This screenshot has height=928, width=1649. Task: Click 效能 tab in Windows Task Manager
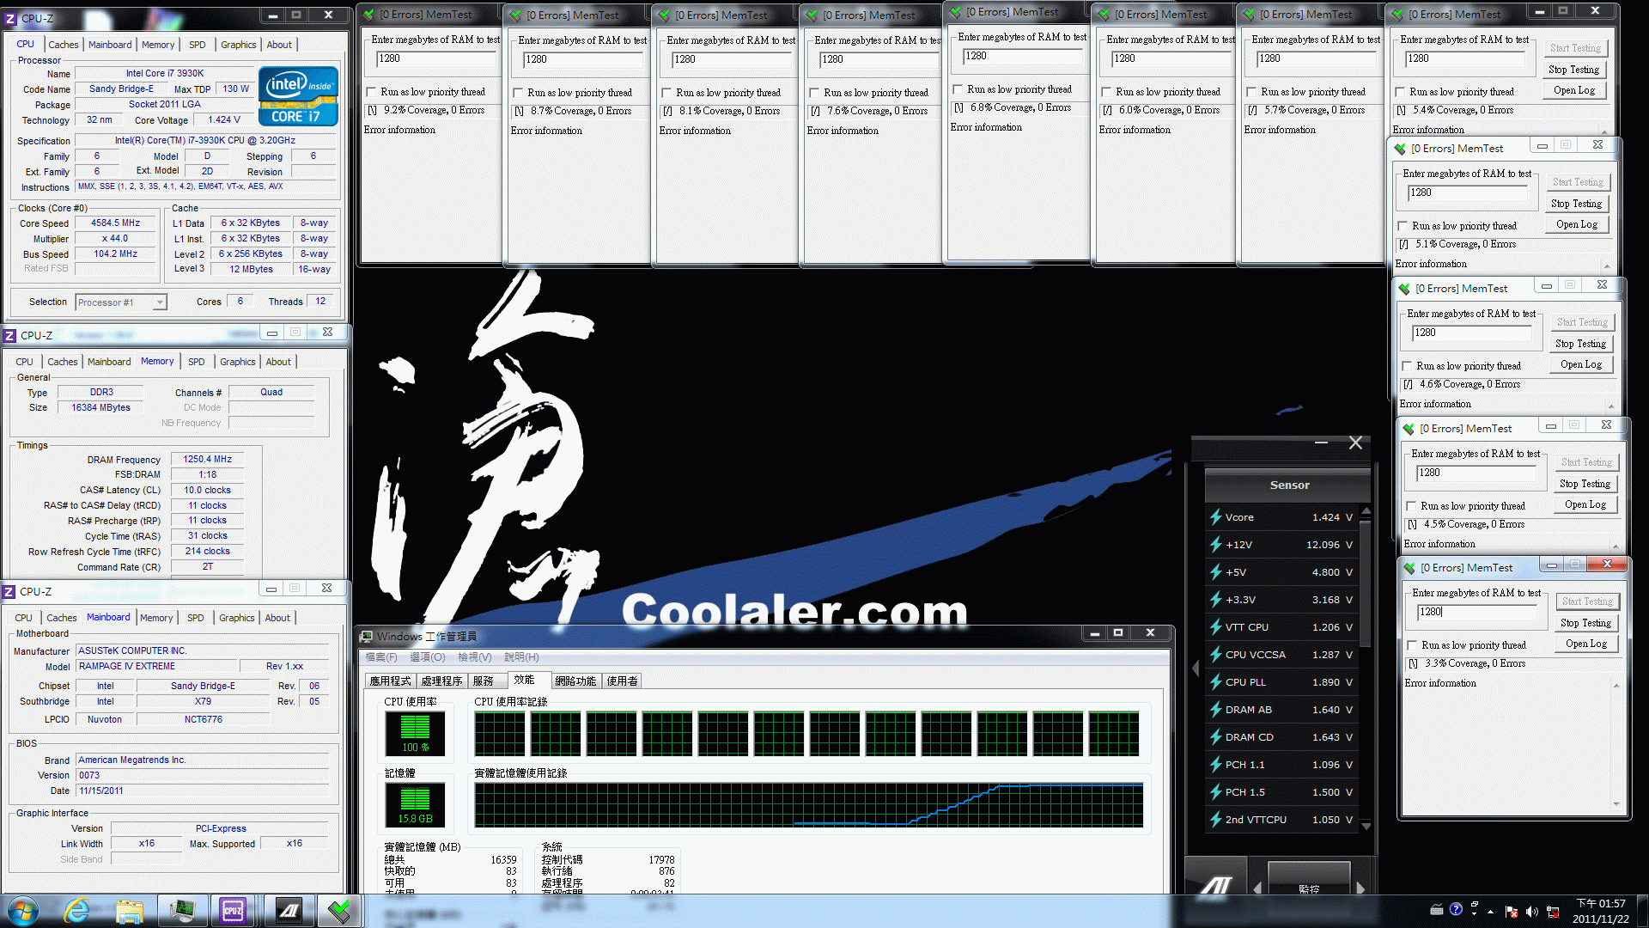(523, 681)
